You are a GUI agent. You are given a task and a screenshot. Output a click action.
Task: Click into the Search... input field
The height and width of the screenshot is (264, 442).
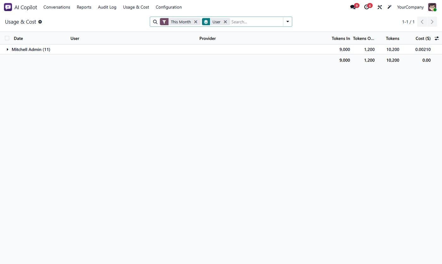[256, 22]
